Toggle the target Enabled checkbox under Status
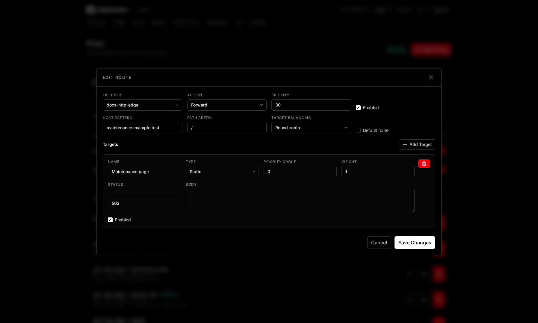Screen dimensions: 538x323 (110, 220)
